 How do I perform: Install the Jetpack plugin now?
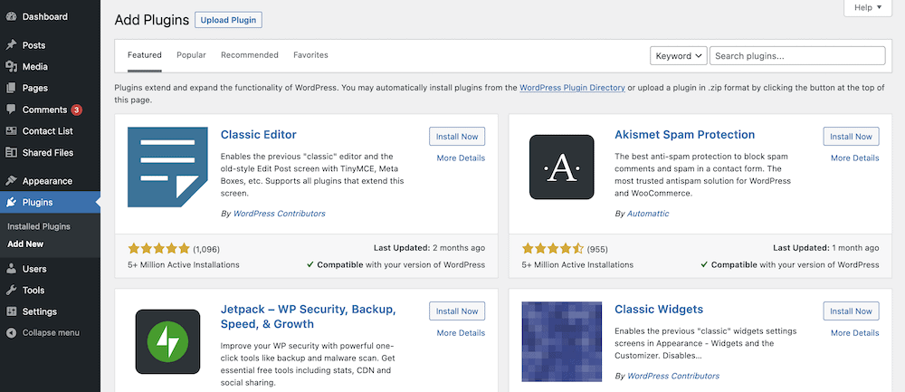(457, 311)
